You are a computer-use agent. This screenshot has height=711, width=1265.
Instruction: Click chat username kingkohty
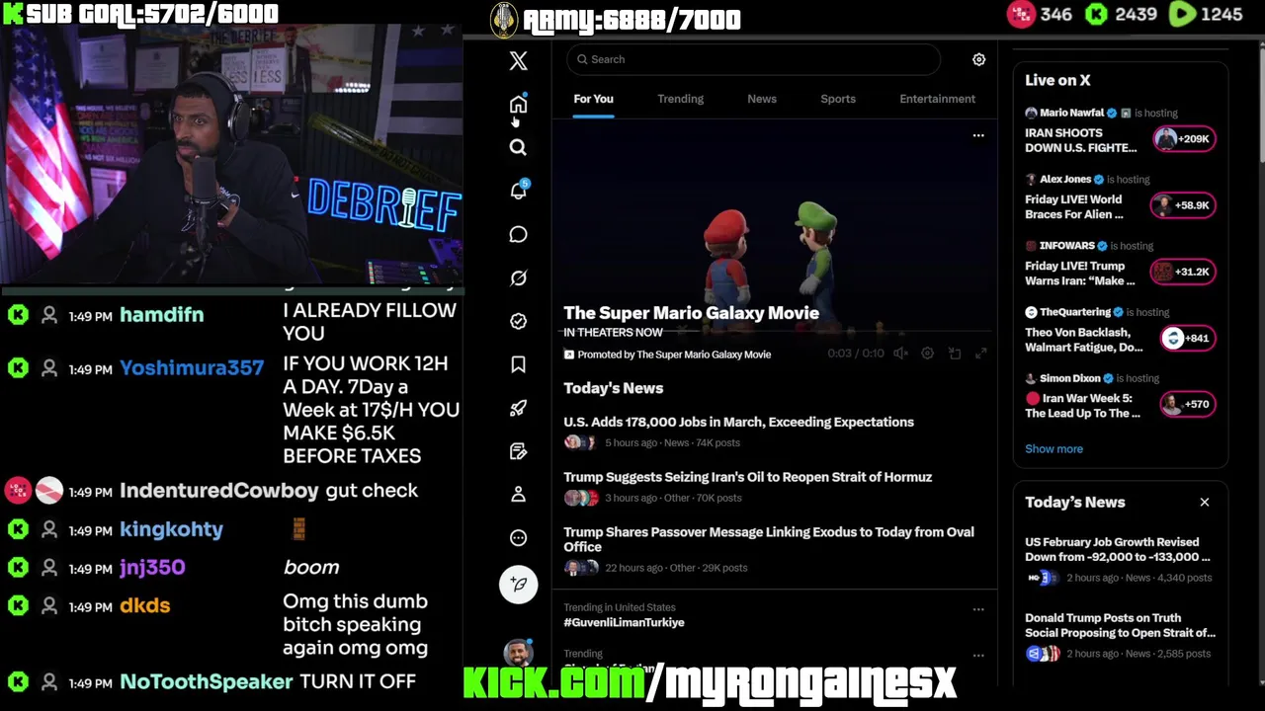coord(171,529)
